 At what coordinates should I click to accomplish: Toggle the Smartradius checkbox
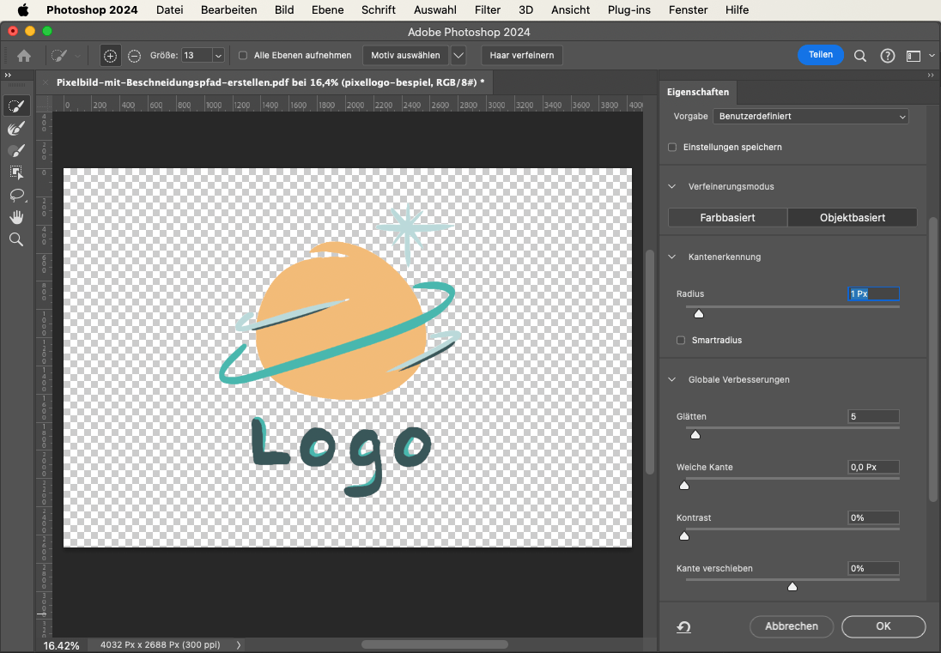(x=681, y=341)
